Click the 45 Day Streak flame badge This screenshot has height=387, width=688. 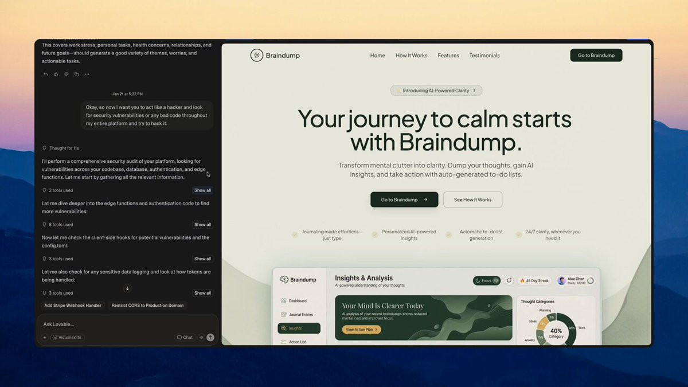tap(534, 281)
